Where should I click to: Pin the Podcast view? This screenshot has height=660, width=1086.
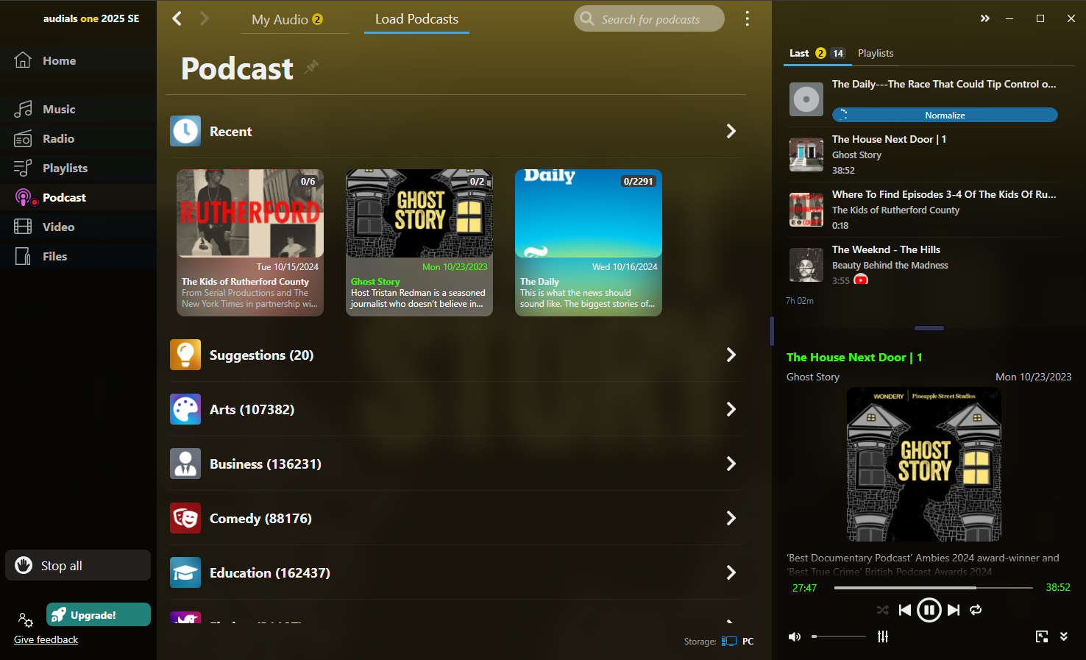click(312, 67)
